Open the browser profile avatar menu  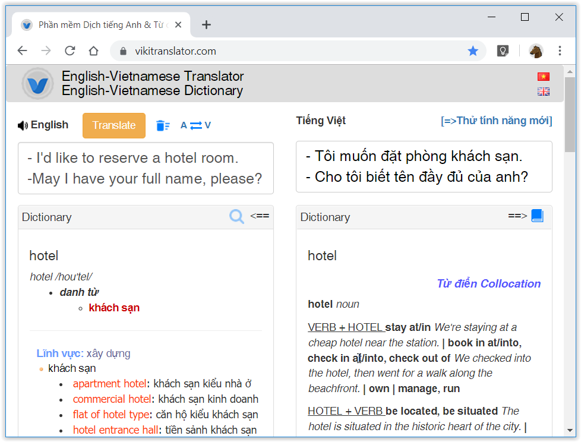tap(535, 50)
